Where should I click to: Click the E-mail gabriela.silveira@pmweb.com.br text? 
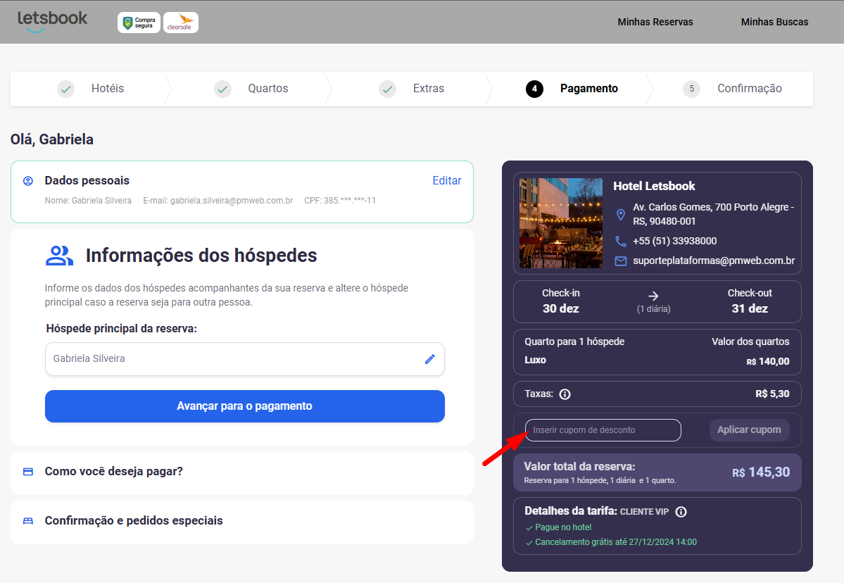coord(218,201)
